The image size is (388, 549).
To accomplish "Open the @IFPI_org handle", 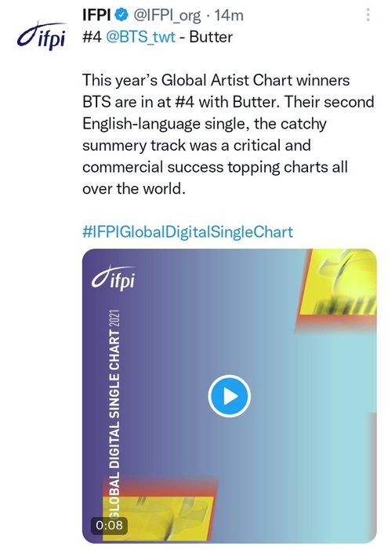I will (165, 16).
